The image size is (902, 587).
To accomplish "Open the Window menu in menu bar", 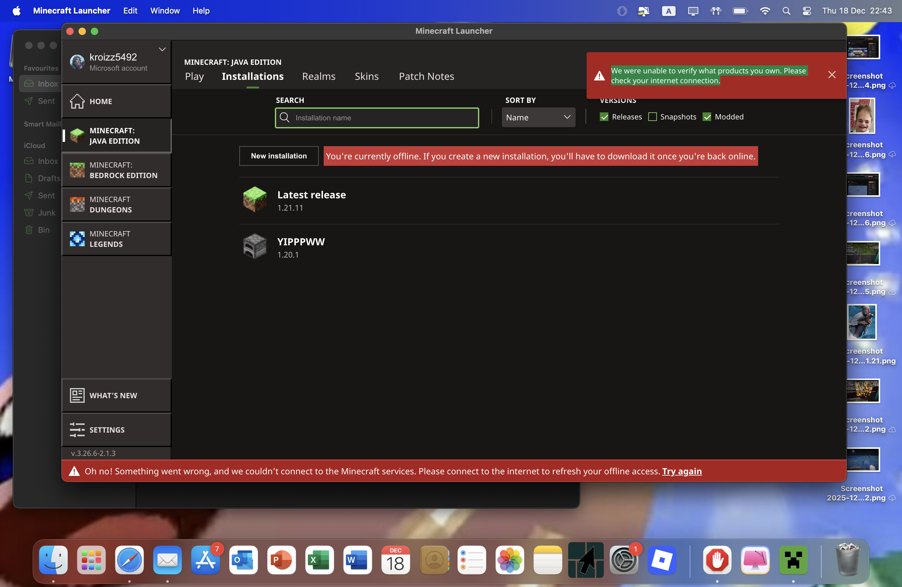I will coord(165,11).
